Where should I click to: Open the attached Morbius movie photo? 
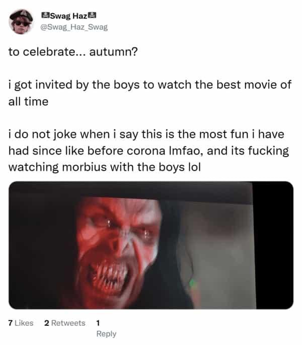[x=151, y=245]
